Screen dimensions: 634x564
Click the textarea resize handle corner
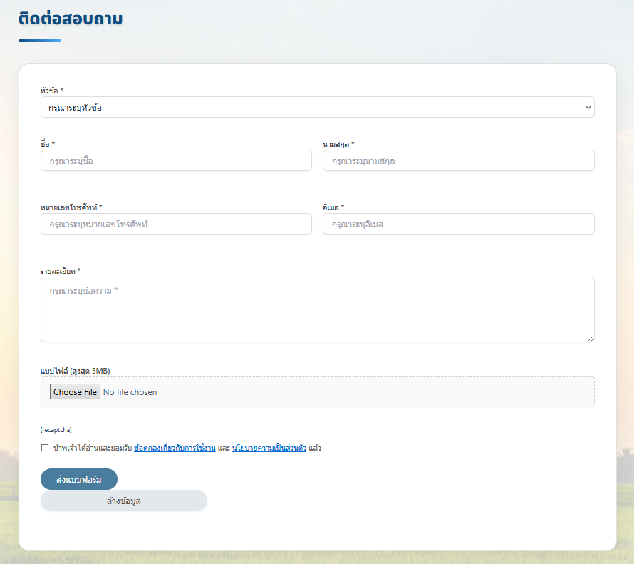591,338
